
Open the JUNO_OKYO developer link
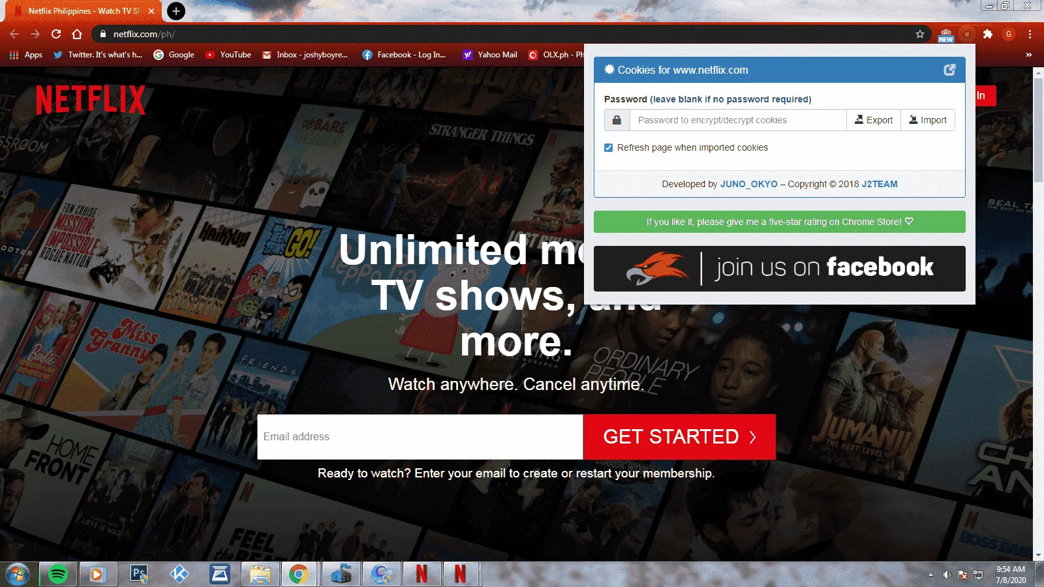(x=748, y=184)
